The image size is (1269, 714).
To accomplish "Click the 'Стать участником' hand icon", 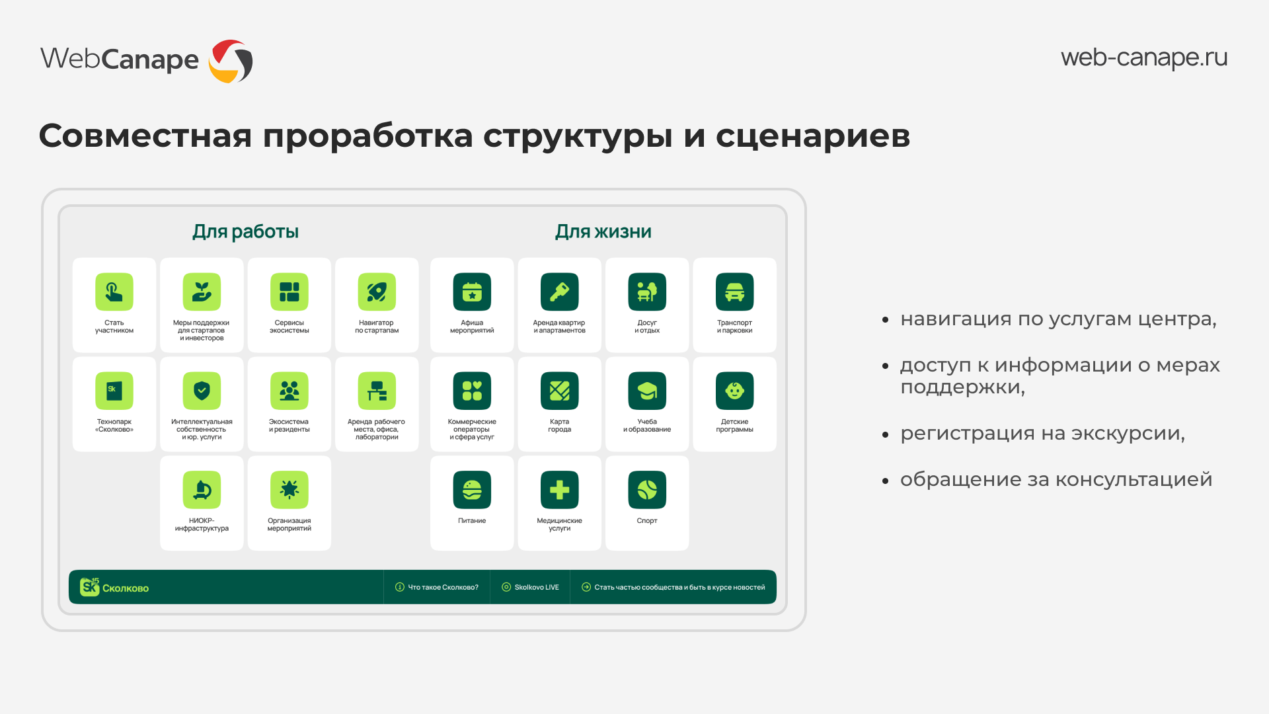I will [114, 292].
